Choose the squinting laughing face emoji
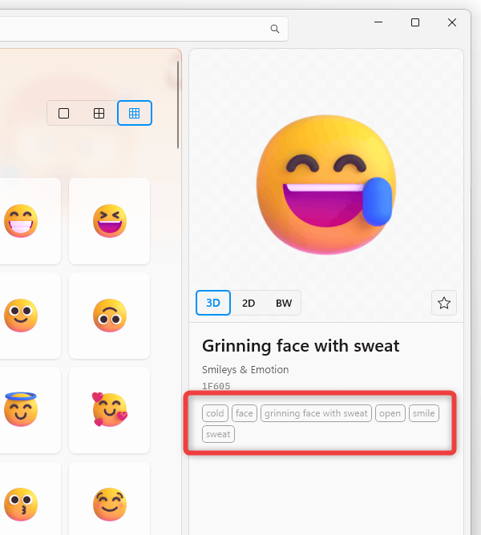Image resolution: width=481 pixels, height=535 pixels. (x=110, y=221)
